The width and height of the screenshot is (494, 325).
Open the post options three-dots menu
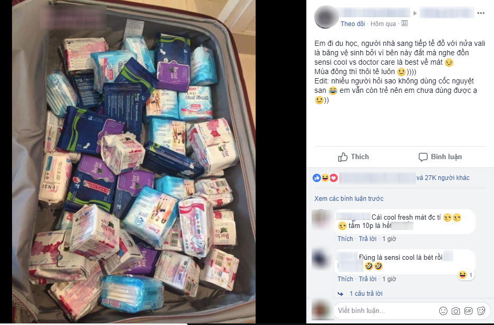point(481,13)
